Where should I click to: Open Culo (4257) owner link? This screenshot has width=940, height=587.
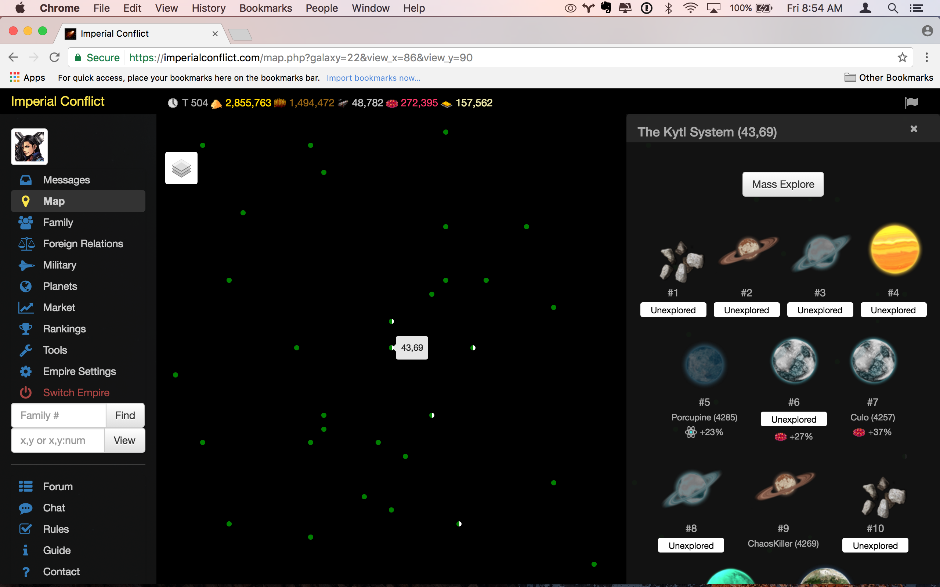click(873, 418)
